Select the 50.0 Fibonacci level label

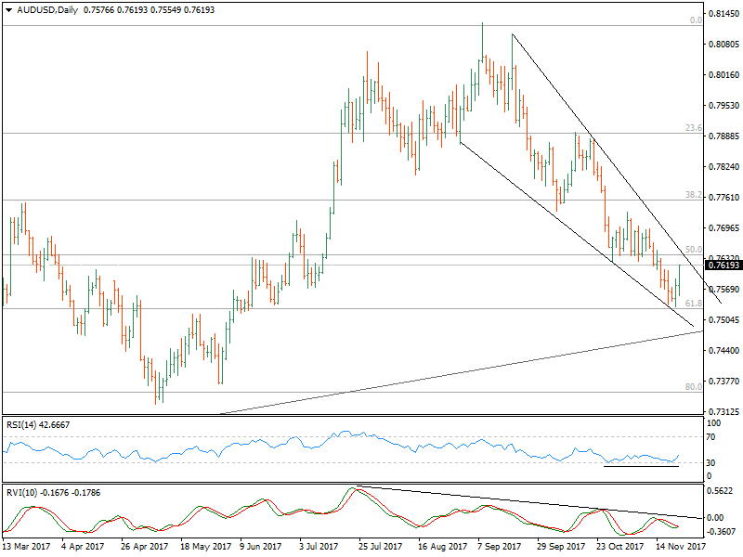pos(693,250)
